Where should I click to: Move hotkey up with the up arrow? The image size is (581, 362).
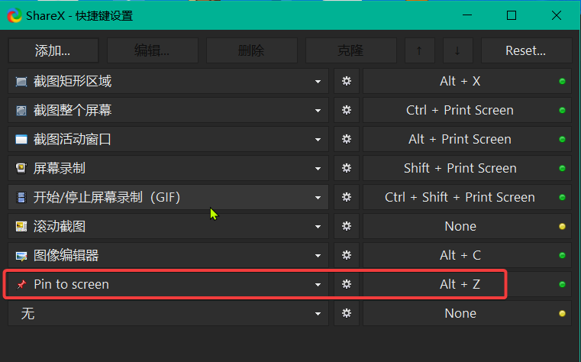point(419,50)
